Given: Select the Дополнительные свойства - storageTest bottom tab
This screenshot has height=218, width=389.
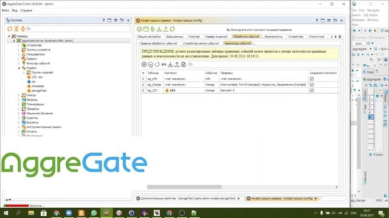Looking at the screenshot, I should 188,199.
